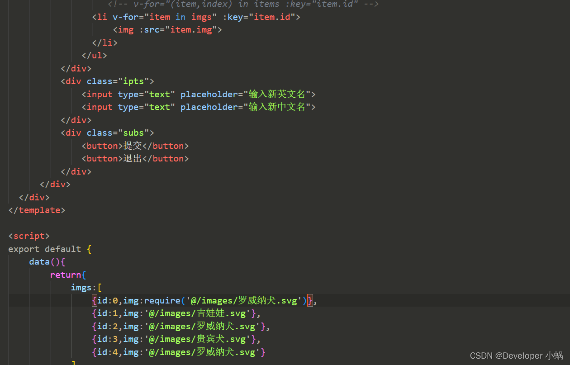Click the :key="item.id" attribute on the li tag
Image resolution: width=570 pixels, height=365 pixels.
(259, 17)
